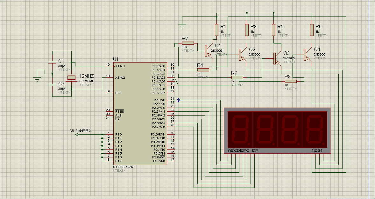This screenshot has height=199, width=375.
Task: Select the V0 input terminal circle
Action: [77, 135]
